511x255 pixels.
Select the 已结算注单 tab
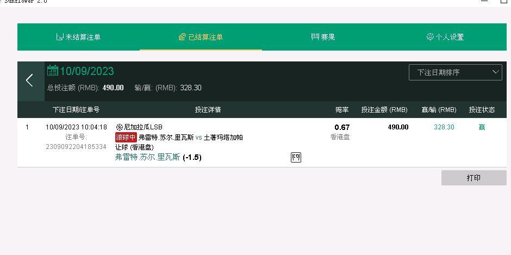click(201, 37)
